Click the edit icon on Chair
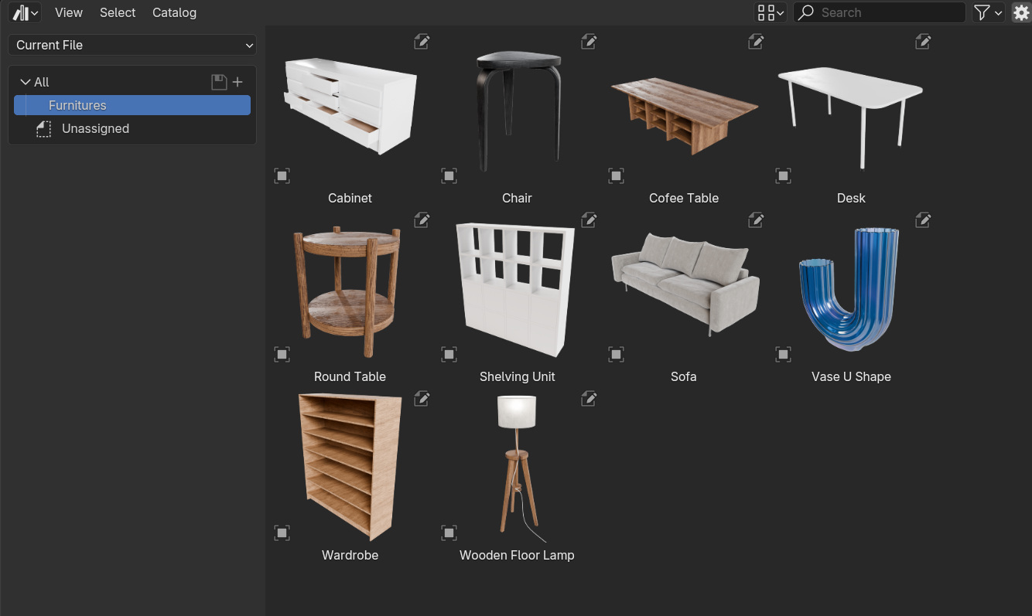1032x616 pixels. tap(589, 42)
